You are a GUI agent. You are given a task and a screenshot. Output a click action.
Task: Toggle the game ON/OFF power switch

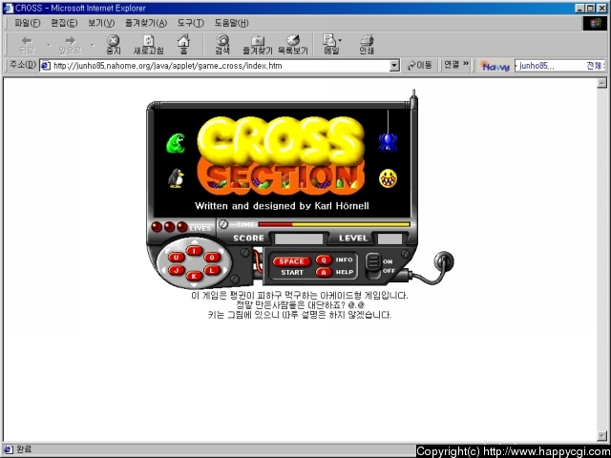point(373,265)
